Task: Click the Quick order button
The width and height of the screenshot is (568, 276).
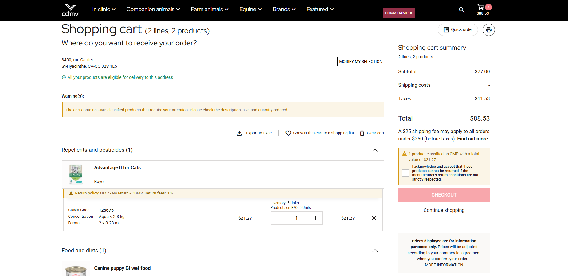Action: tap(458, 30)
